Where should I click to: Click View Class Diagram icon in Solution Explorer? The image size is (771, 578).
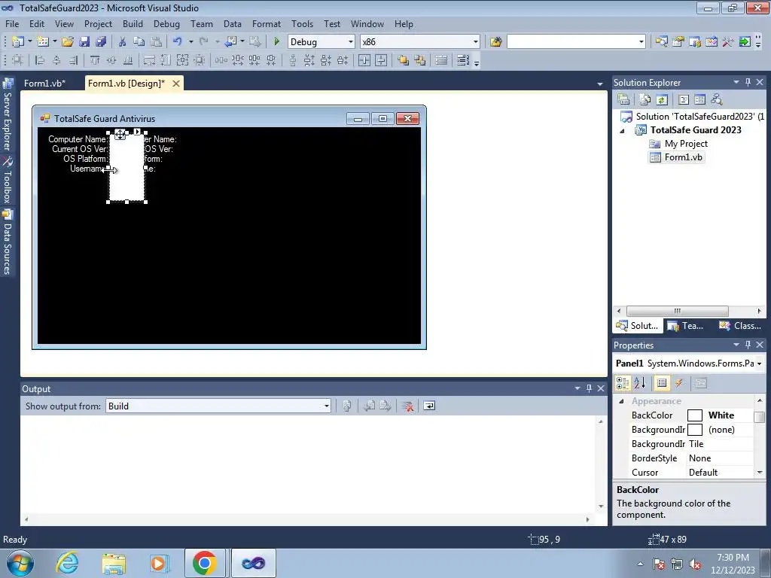tap(717, 100)
